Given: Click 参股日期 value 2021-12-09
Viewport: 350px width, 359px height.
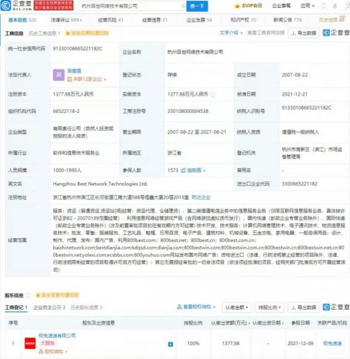Looking at the screenshot, I should pyautogui.click(x=300, y=343).
